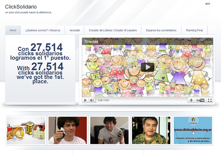221x155 pixels.
Task: Click the Gracias video title bar
Action: click(147, 42)
